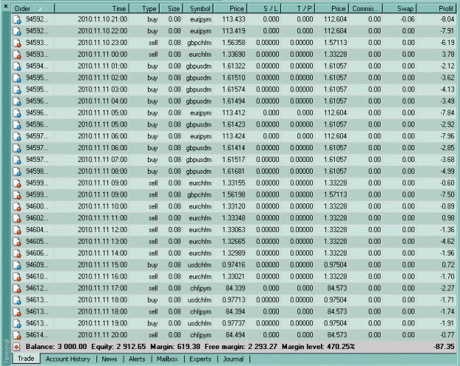The height and width of the screenshot is (366, 460).
Task: Click the order icon on the 06:00 eurjpym row
Action: point(17,136)
